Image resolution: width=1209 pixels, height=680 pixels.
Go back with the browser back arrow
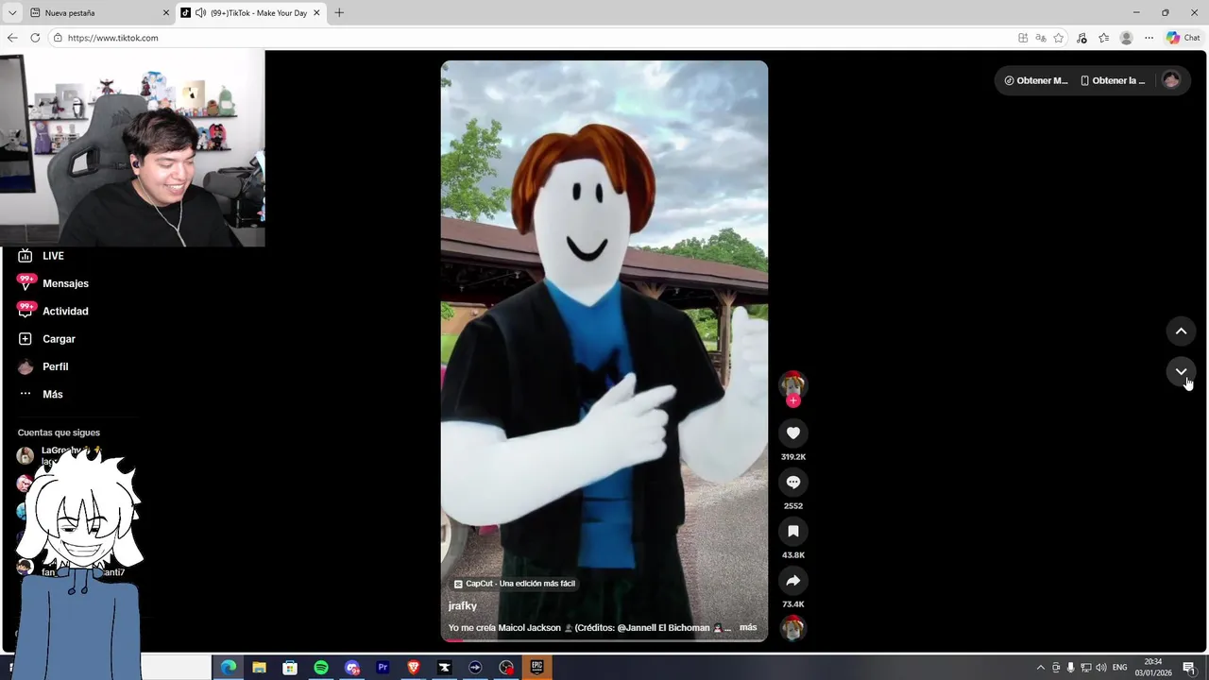pos(12,38)
